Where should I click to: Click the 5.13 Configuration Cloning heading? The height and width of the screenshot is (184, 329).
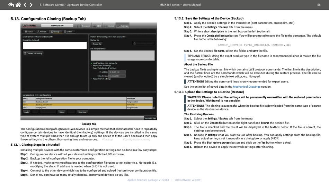[48, 19]
